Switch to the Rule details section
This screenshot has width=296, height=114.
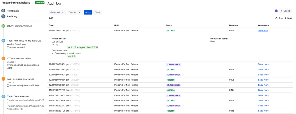(x=13, y=11)
